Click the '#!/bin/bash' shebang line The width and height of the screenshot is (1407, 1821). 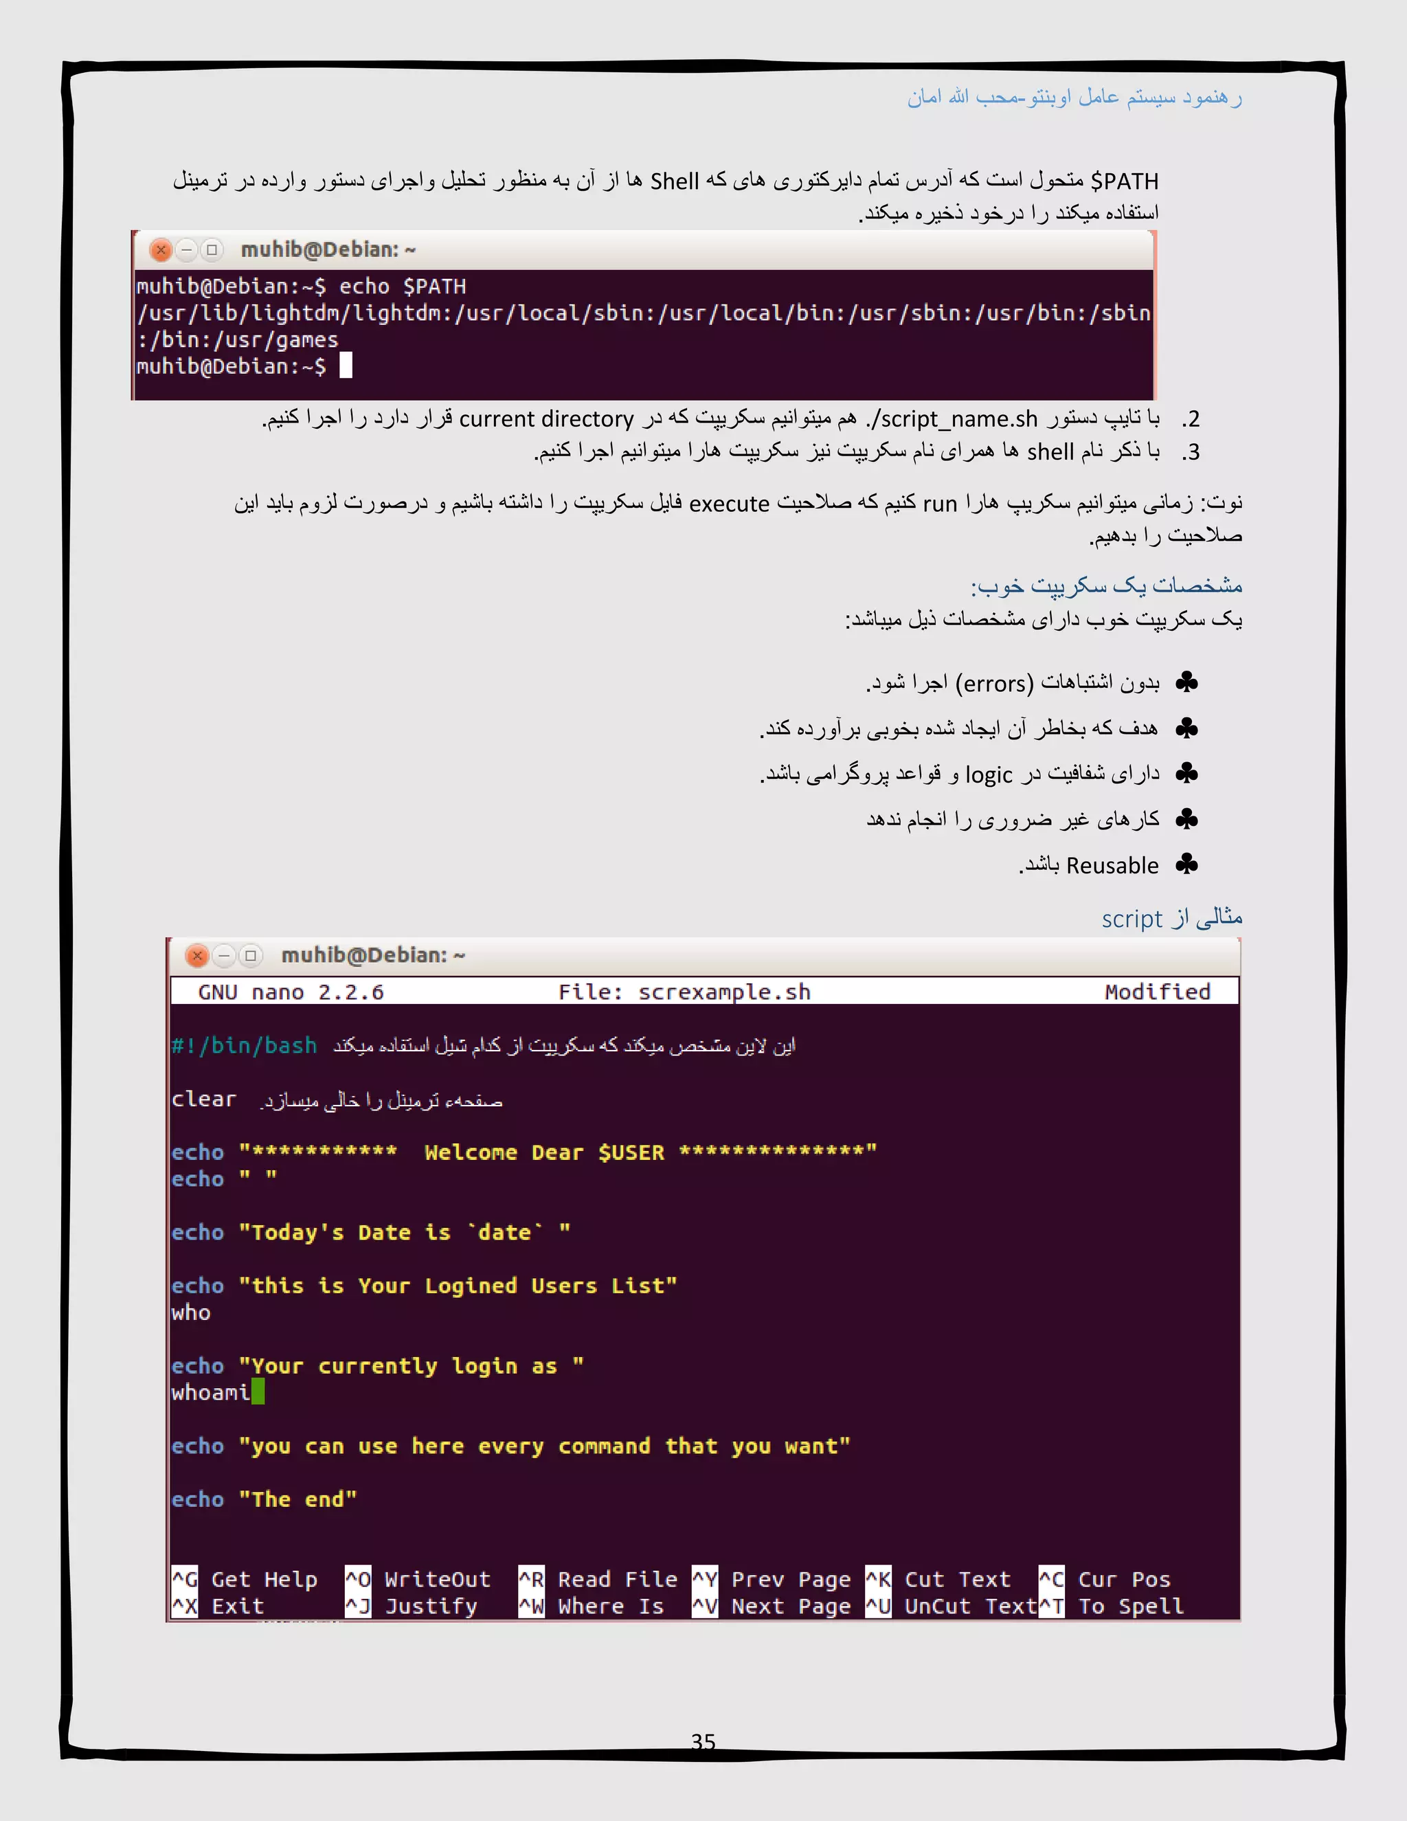click(x=244, y=1046)
